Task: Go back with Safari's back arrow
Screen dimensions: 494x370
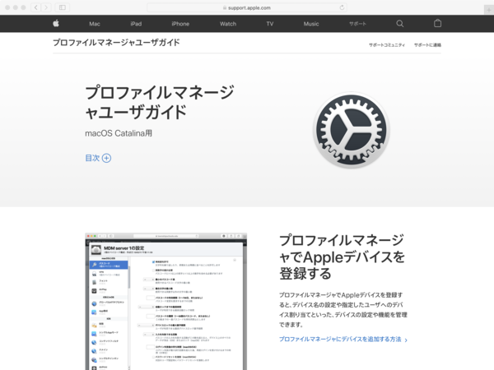Action: click(36, 7)
